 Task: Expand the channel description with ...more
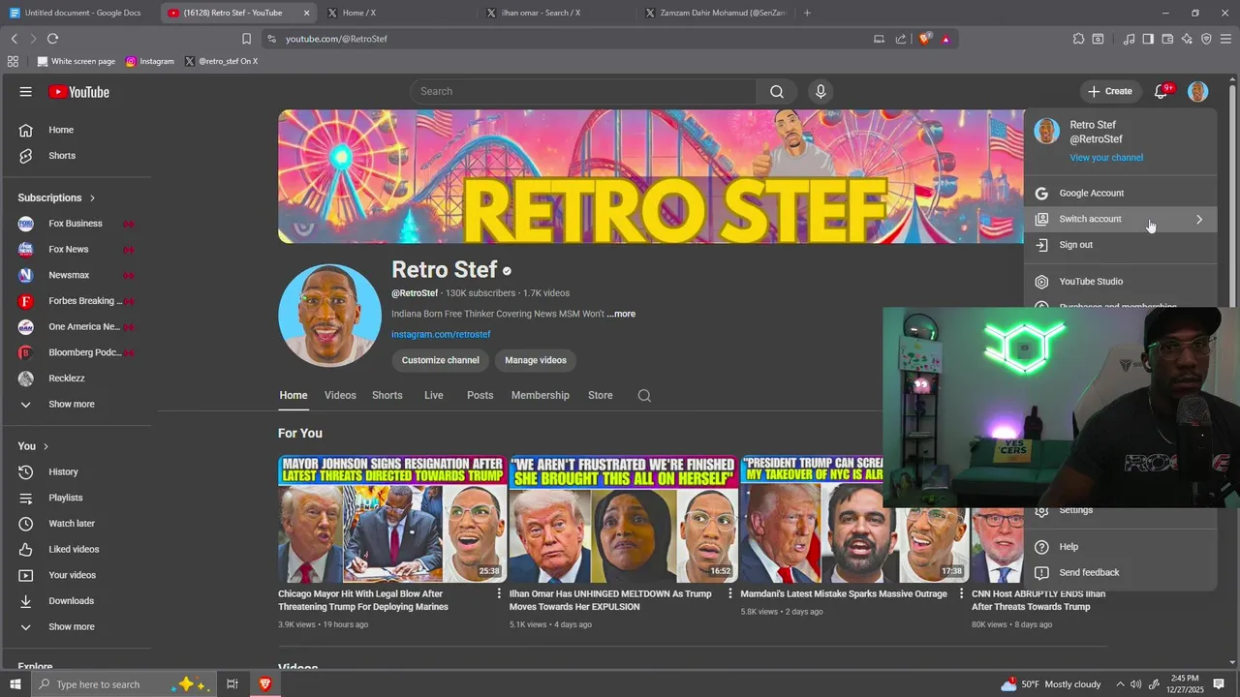(621, 314)
